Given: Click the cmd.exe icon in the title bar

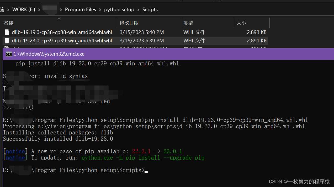Looking at the screenshot, I should tap(9, 54).
